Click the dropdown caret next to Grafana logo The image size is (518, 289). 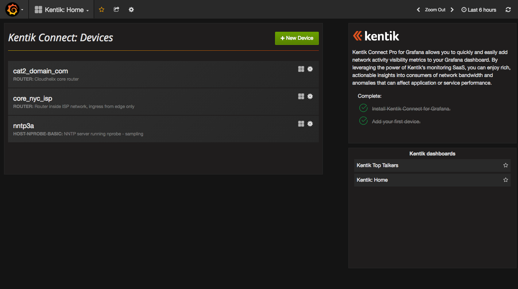[x=22, y=10]
